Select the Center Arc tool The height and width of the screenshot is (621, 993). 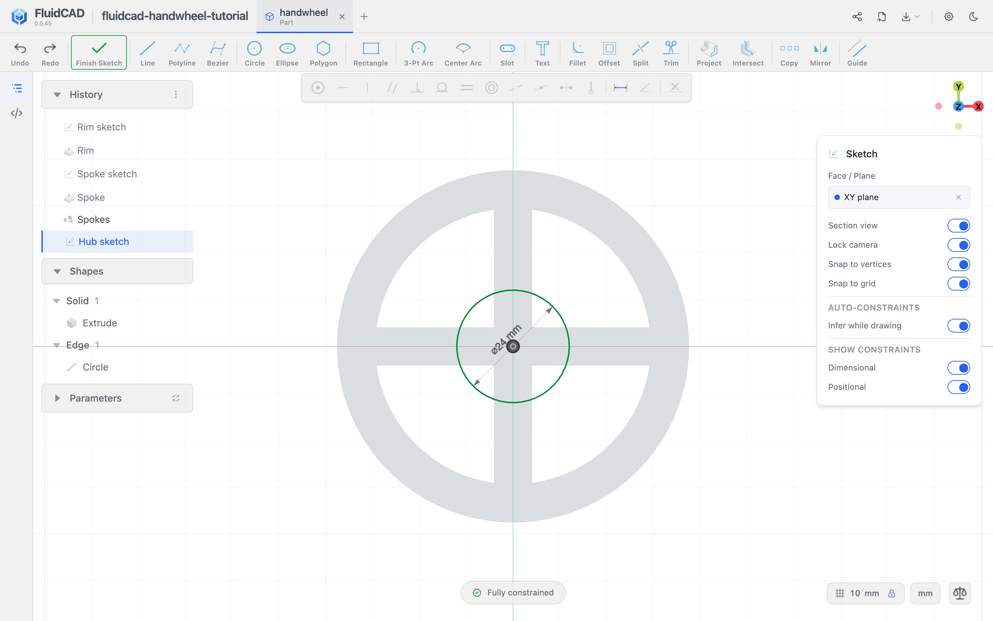463,53
